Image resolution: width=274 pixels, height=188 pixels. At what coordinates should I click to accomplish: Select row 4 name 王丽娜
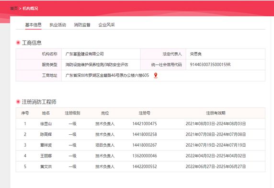point(46,156)
